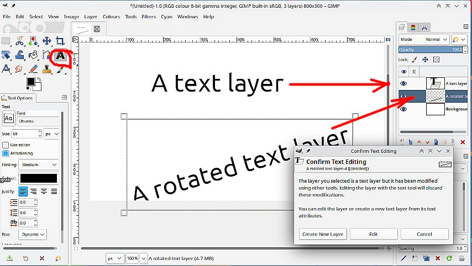Open the Layers panel configure menu
Viewport: 472px width, 266px height.
point(466,26)
